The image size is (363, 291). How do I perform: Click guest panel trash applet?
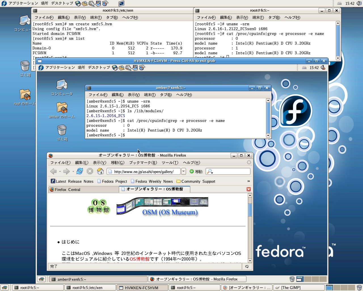point(292,279)
